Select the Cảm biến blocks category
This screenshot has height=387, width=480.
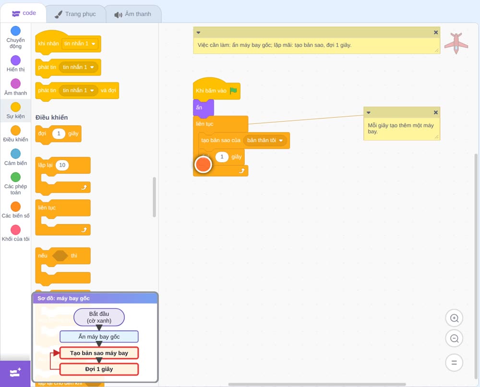(15, 157)
